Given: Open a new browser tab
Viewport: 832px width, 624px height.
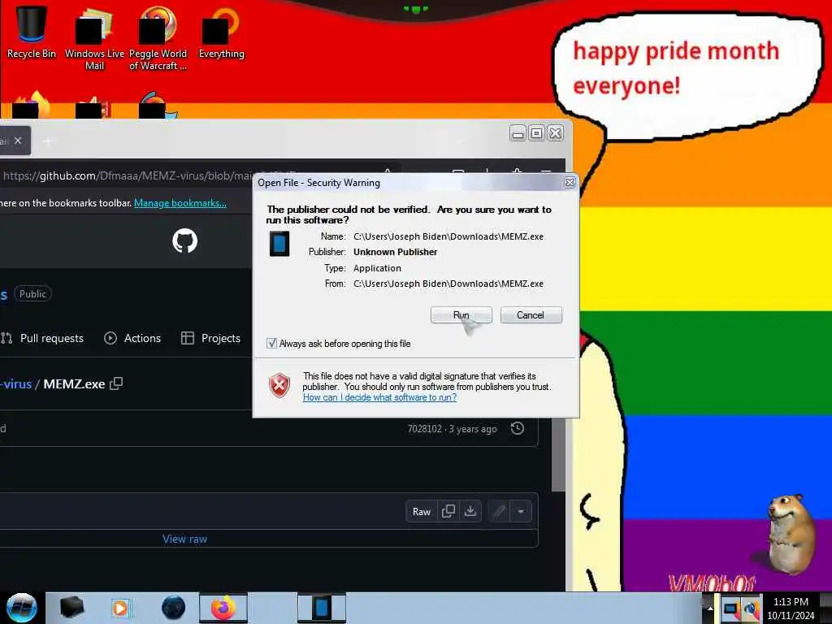Looking at the screenshot, I should pos(48,141).
